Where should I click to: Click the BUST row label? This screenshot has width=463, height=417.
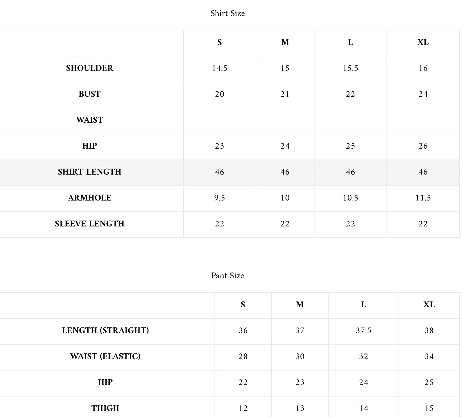[x=90, y=94]
